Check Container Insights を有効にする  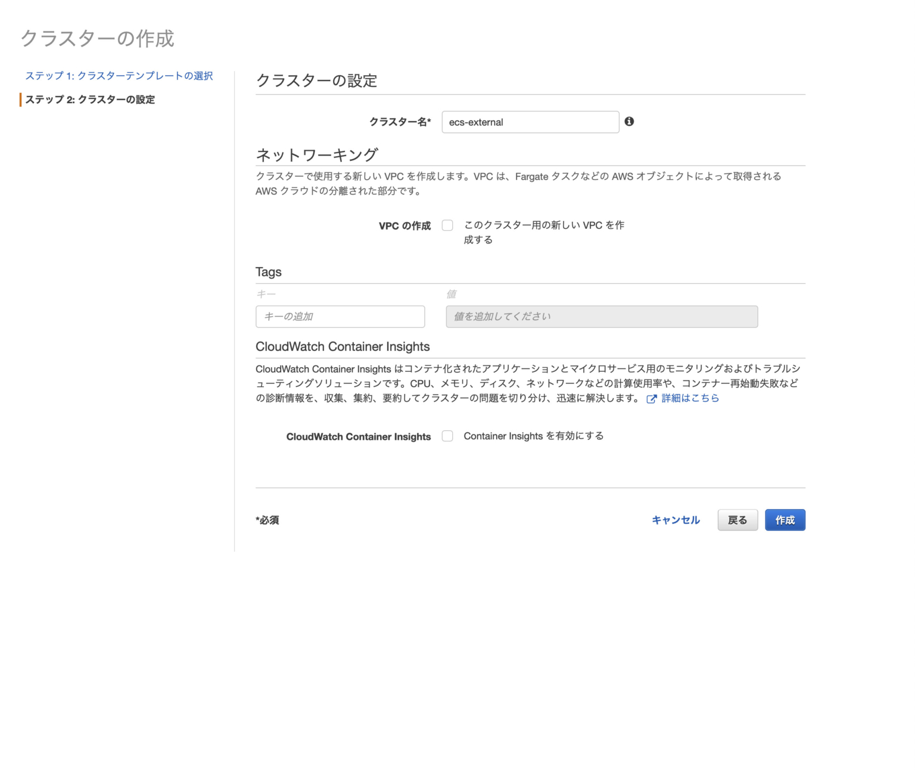(x=447, y=436)
